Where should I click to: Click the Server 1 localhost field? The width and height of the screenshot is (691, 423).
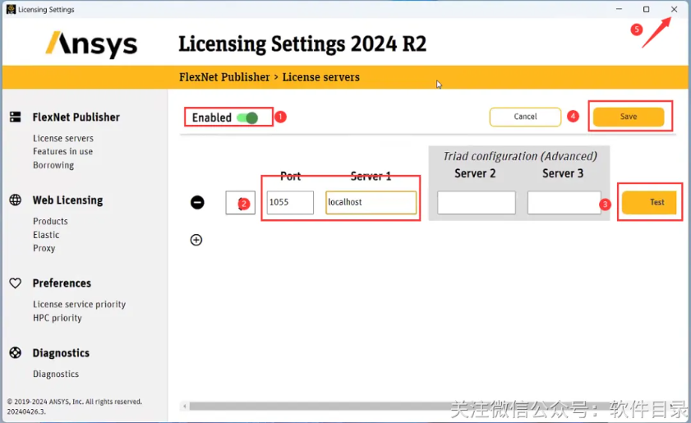(371, 202)
